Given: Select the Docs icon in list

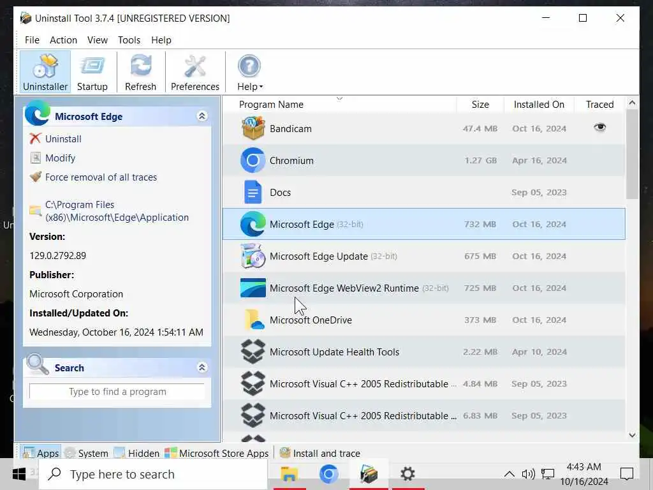Looking at the screenshot, I should [x=253, y=192].
